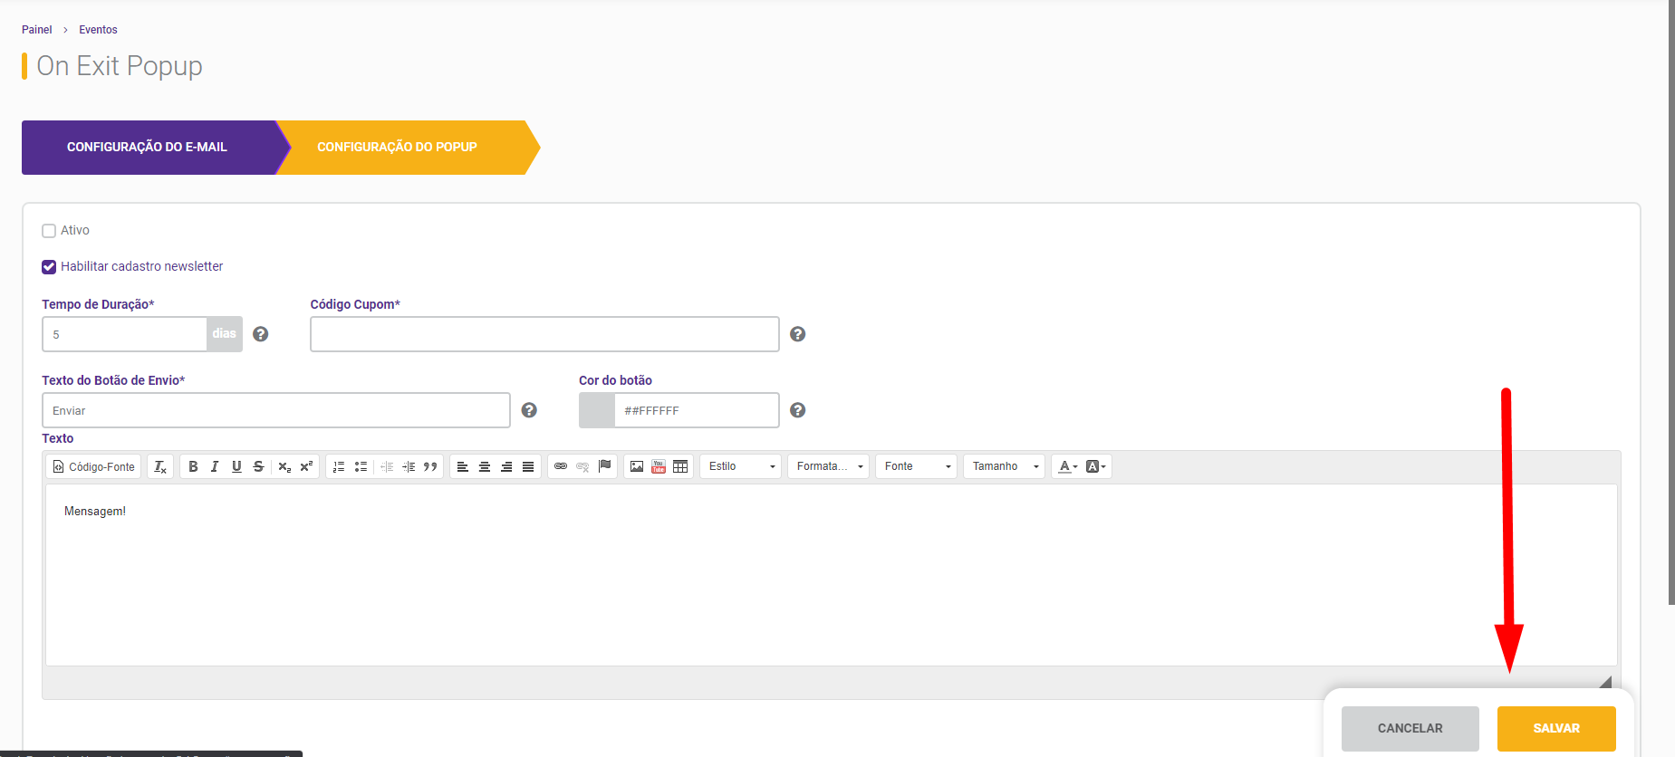Justify the text alignment
1675x757 pixels.
tap(528, 466)
